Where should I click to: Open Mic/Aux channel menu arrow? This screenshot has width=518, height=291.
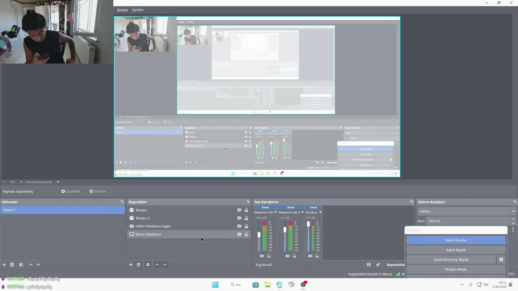pos(320,212)
